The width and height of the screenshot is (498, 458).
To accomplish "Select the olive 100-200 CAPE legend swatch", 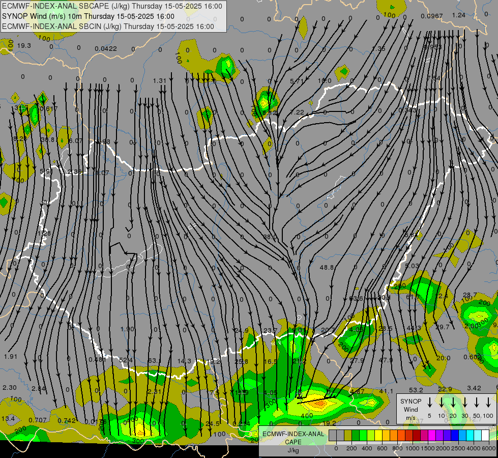I will coord(348,436).
